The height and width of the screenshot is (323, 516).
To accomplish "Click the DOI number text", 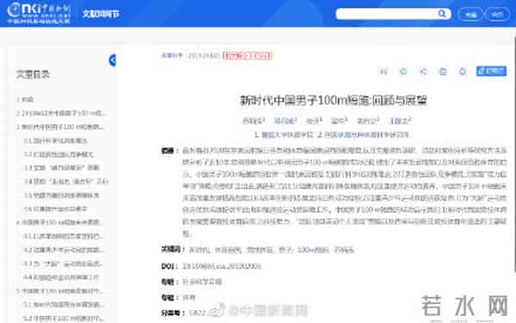I will (x=222, y=266).
